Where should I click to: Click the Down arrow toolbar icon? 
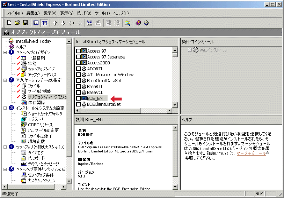point(63,23)
